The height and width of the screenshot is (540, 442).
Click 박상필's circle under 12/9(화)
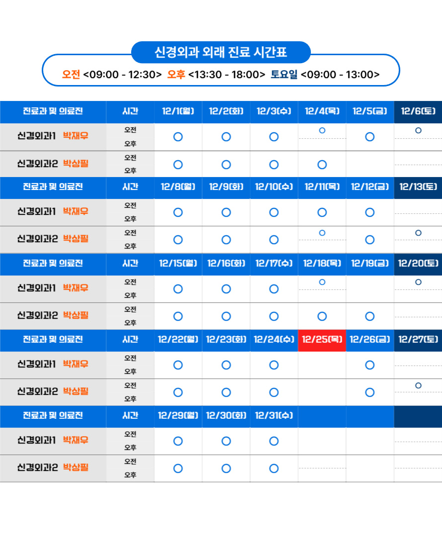pos(226,240)
